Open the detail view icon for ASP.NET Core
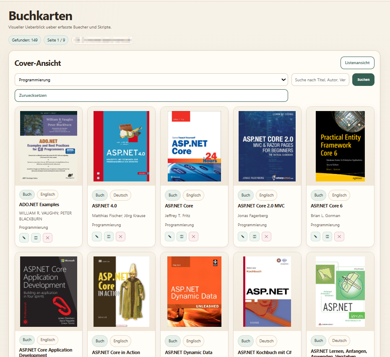The width and height of the screenshot is (390, 357). tap(181, 236)
